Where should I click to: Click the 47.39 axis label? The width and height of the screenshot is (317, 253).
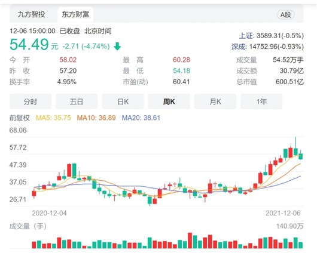pyautogui.click(x=18, y=165)
